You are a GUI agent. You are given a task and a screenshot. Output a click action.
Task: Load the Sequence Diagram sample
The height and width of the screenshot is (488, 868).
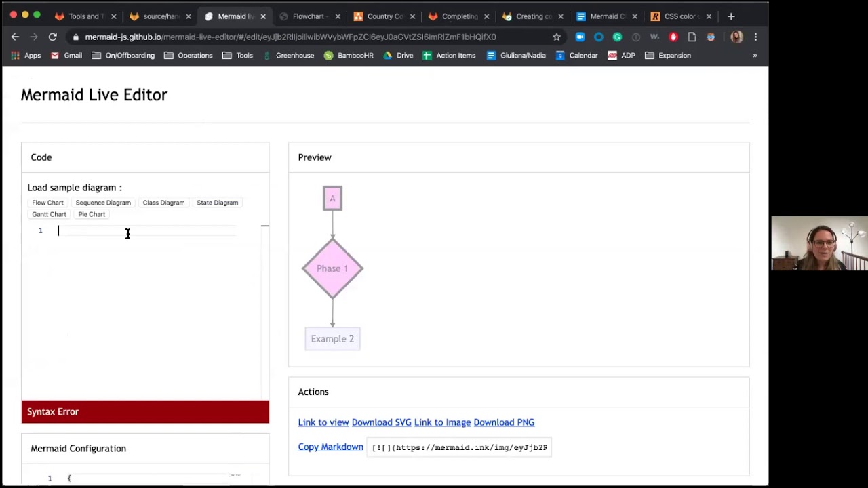point(103,203)
